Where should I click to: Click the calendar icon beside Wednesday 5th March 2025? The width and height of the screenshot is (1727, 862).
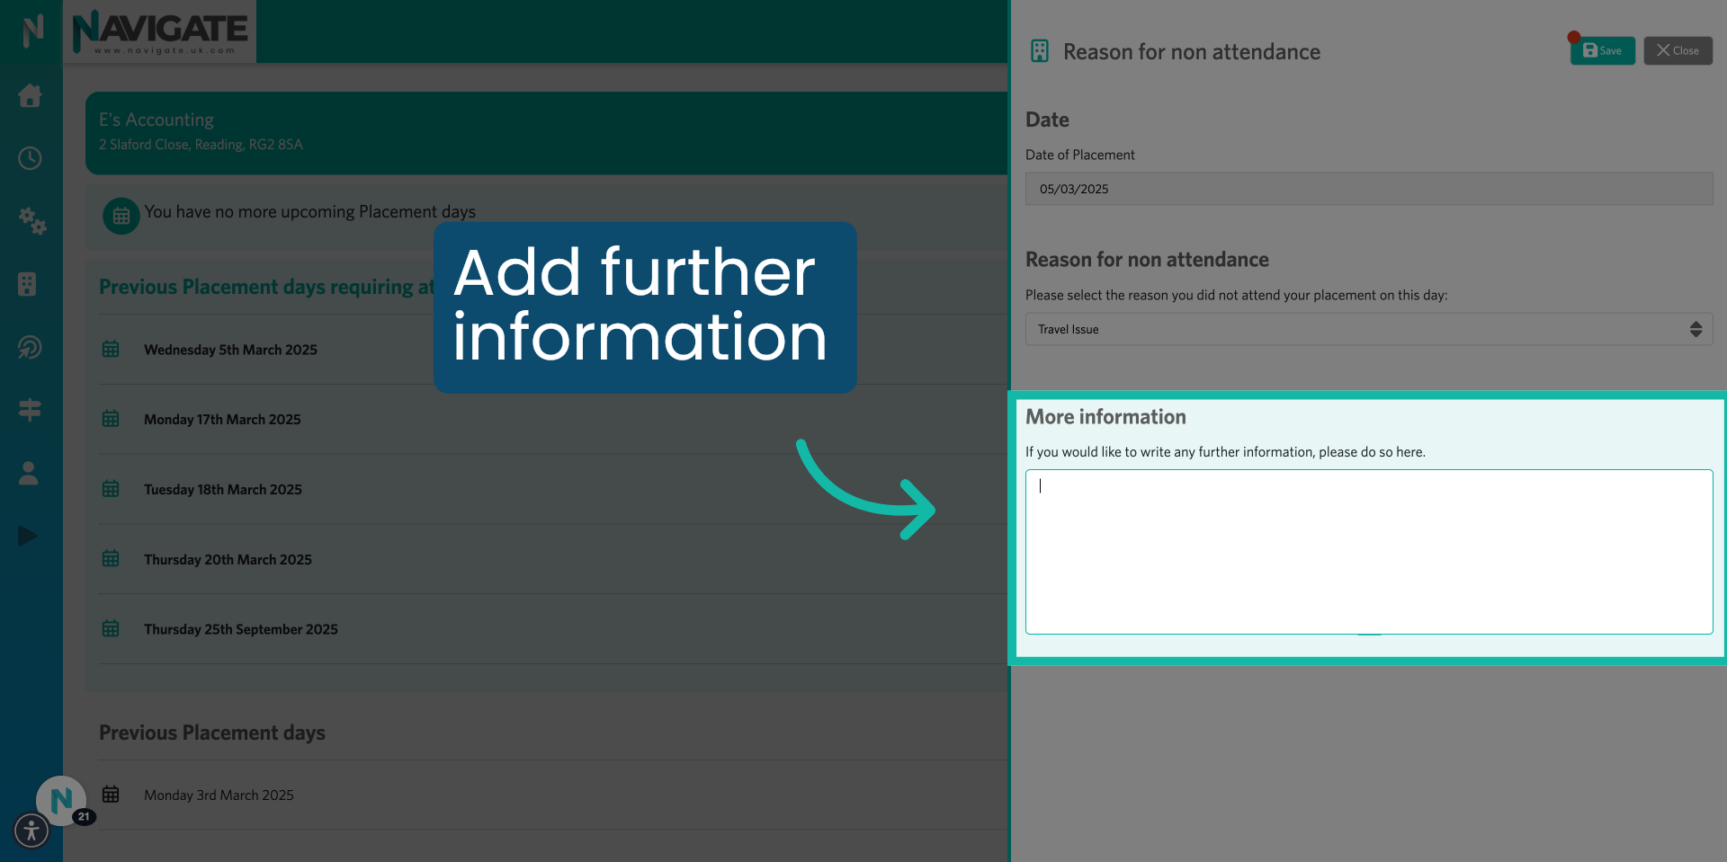click(111, 349)
